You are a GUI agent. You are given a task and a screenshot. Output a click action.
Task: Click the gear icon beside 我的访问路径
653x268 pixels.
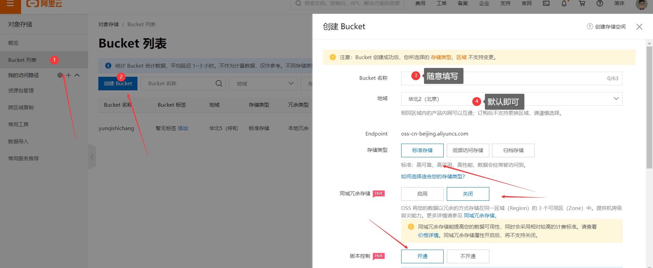(x=60, y=75)
